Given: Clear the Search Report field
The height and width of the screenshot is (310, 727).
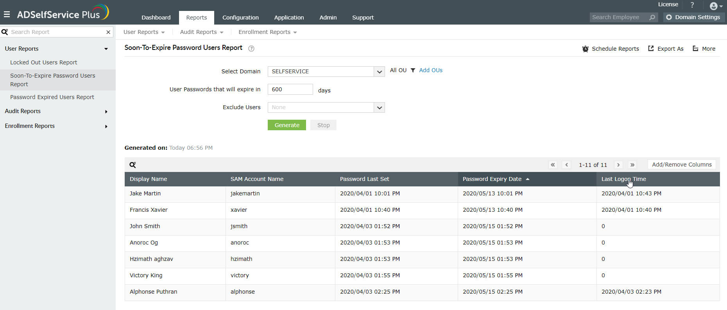Looking at the screenshot, I should [x=108, y=32].
